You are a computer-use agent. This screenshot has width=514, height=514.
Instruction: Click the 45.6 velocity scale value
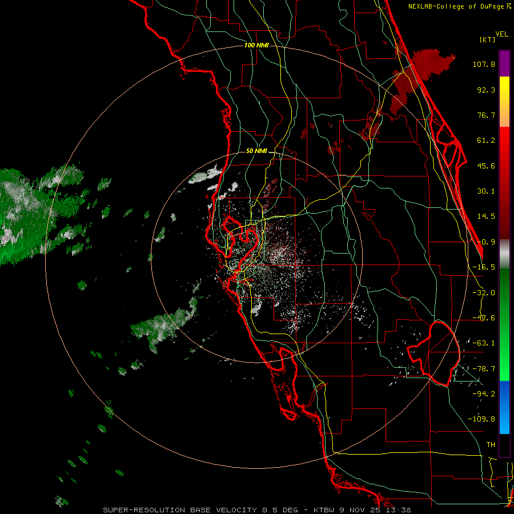click(486, 166)
